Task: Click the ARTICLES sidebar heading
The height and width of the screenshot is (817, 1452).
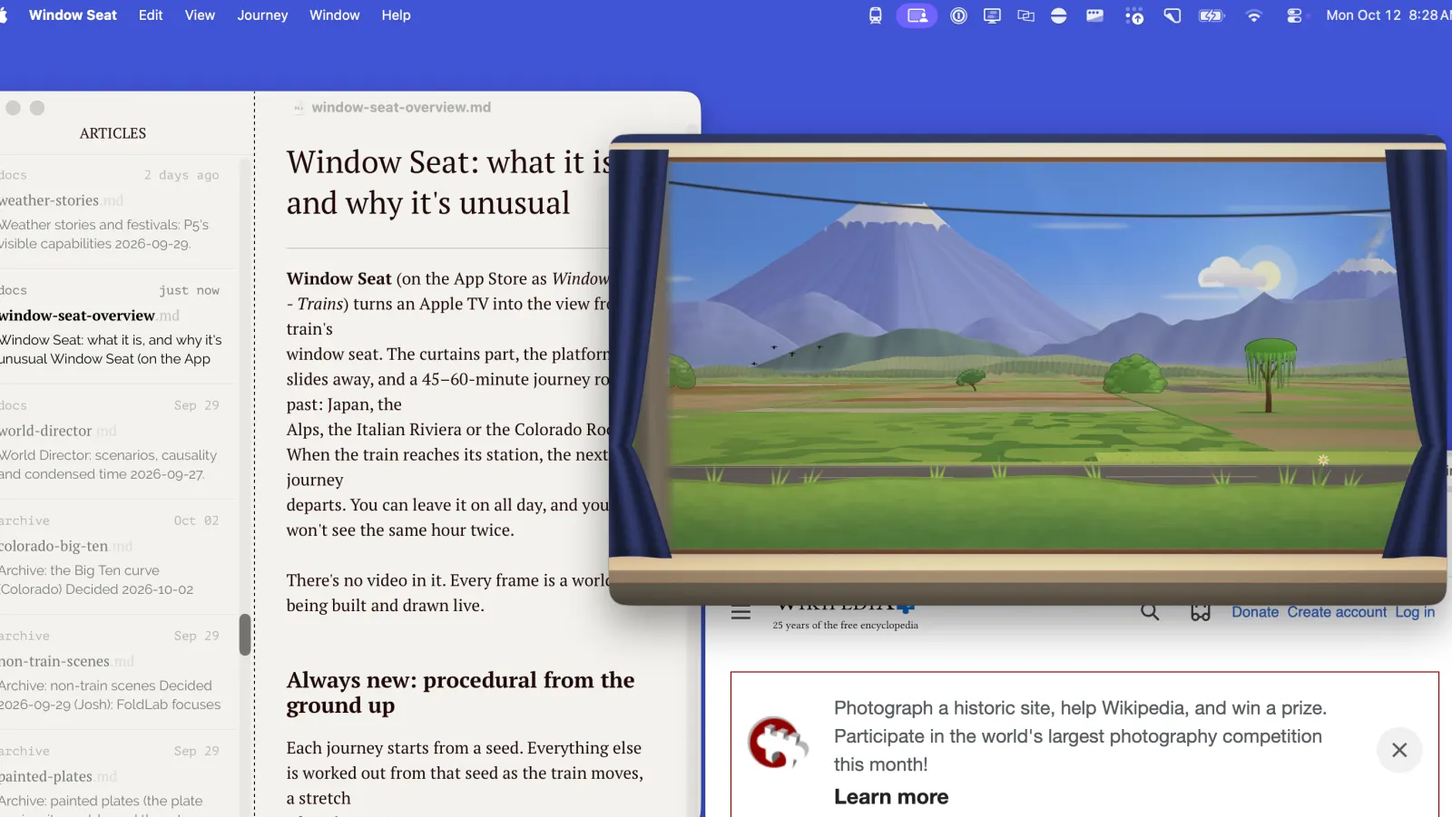Action: tap(113, 133)
